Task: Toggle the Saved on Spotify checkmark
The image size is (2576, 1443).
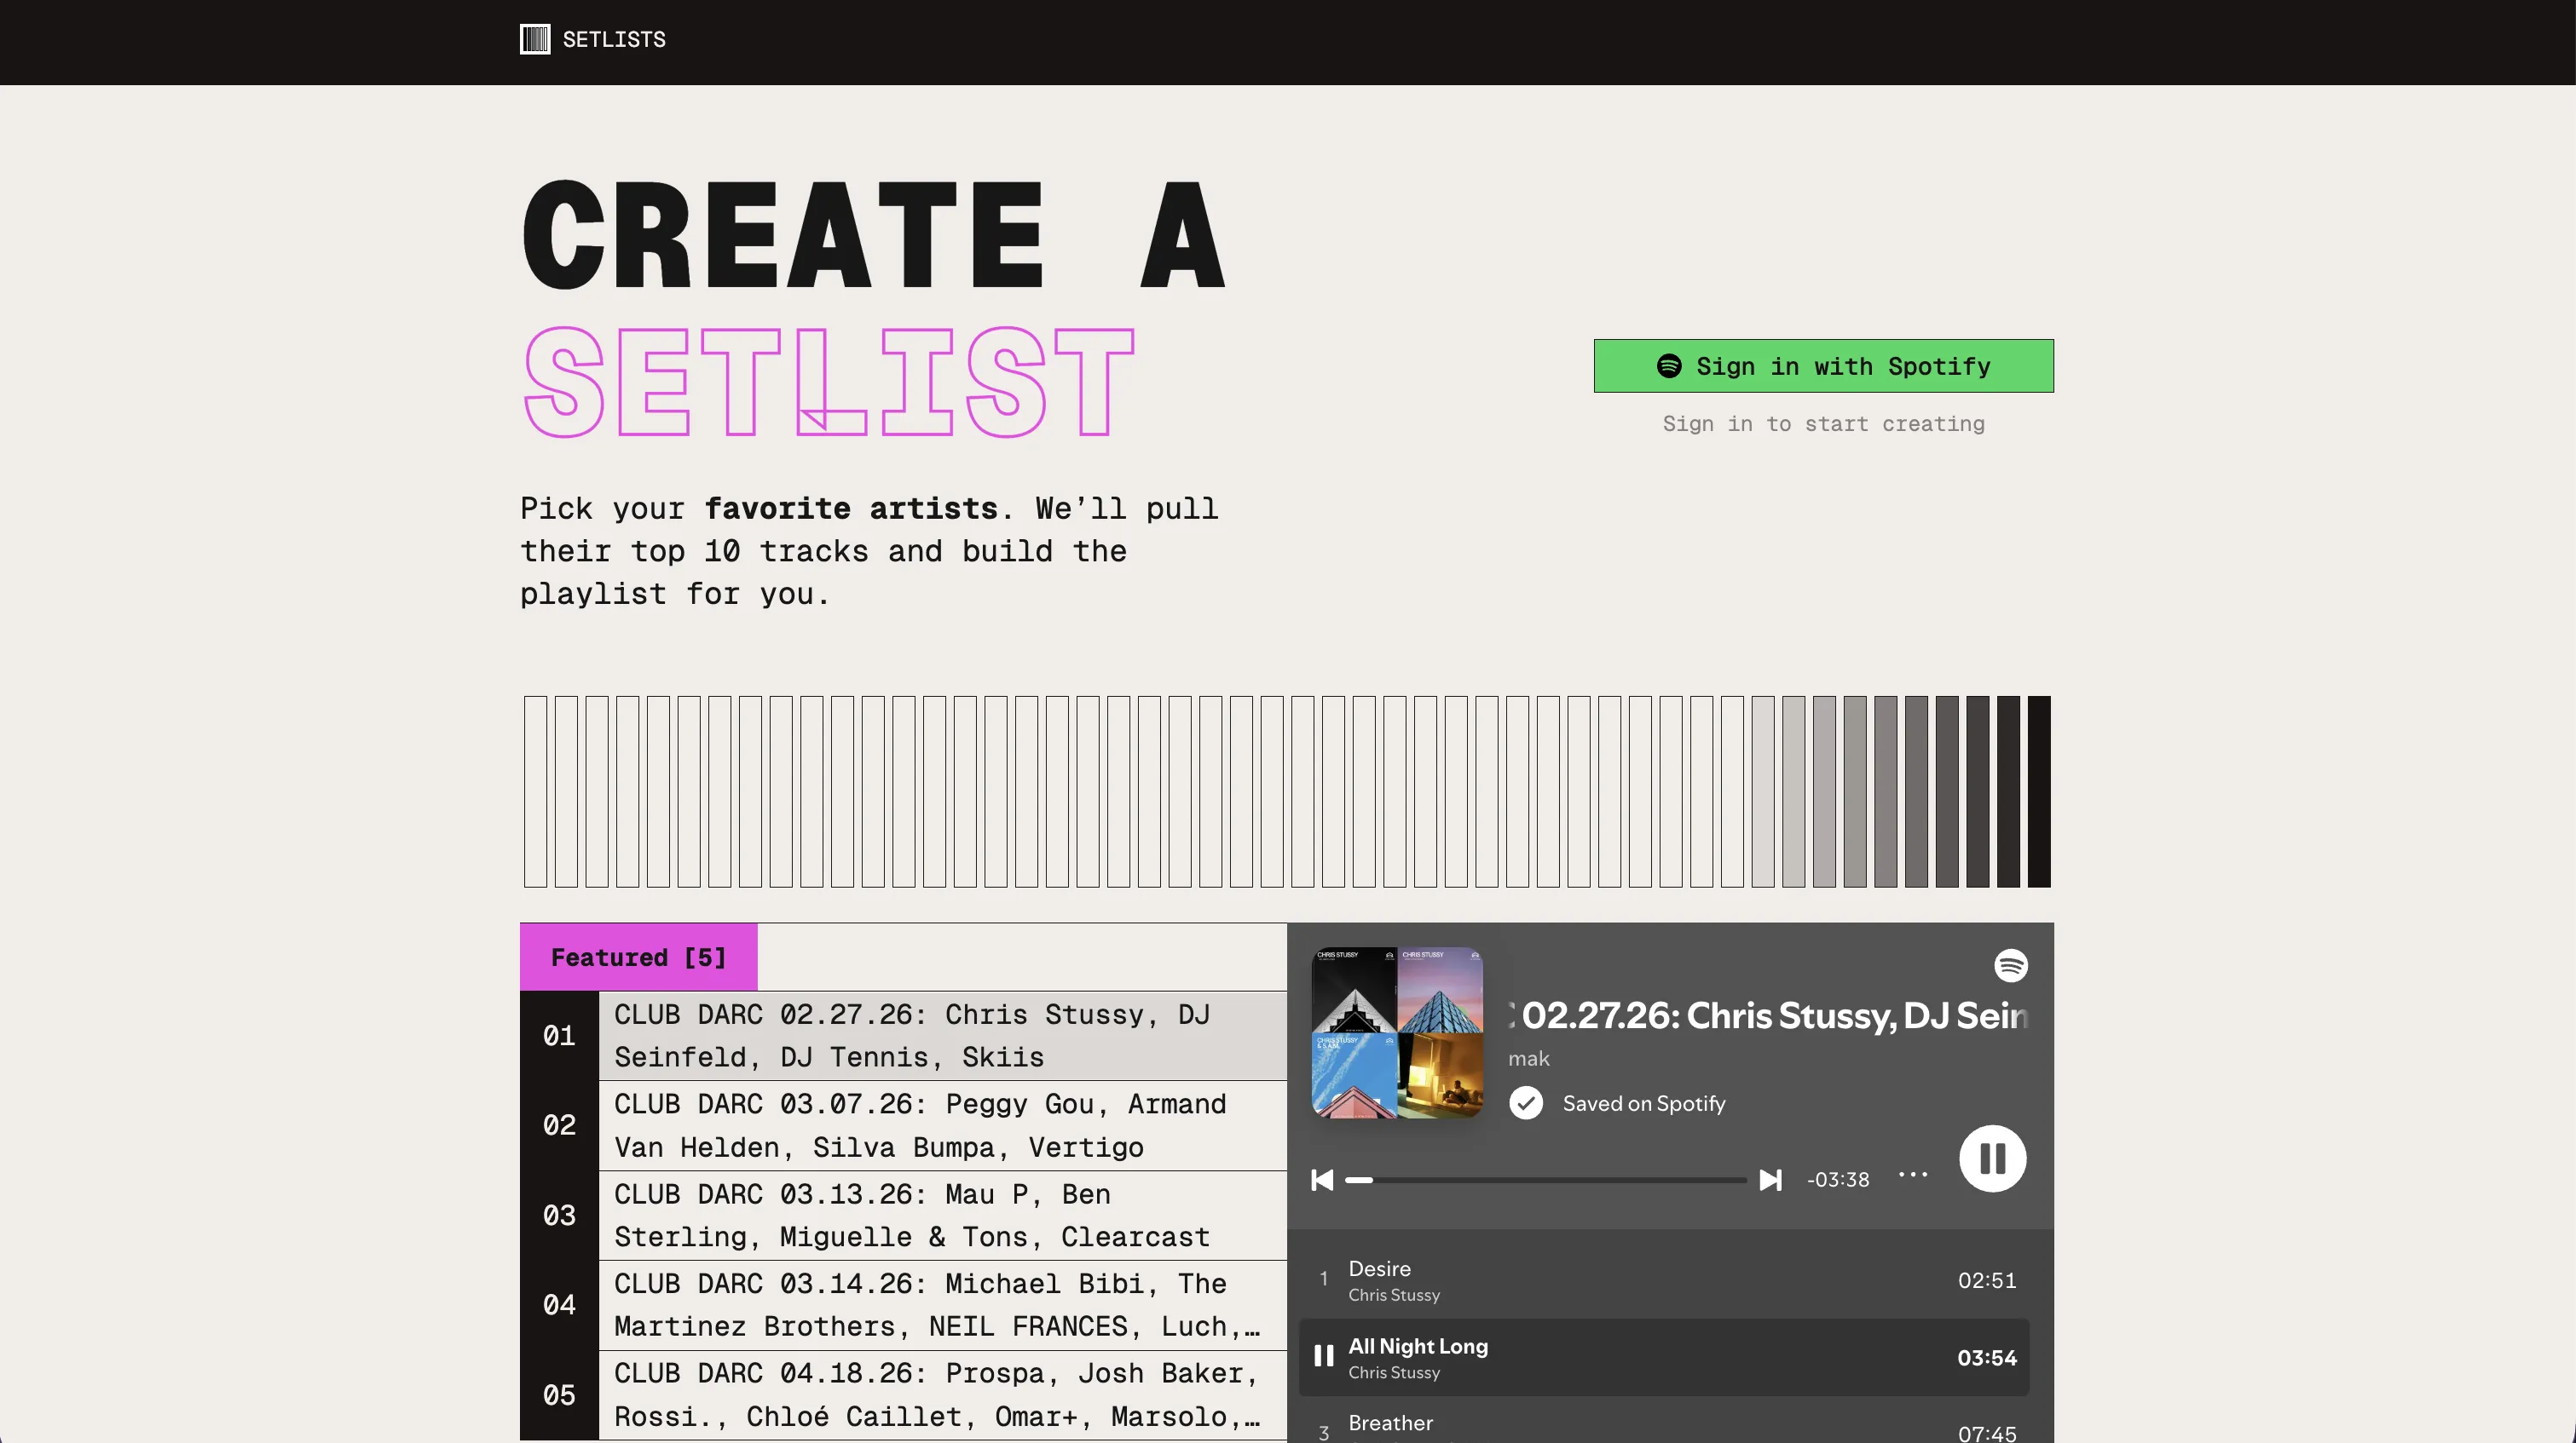Action: [1526, 1103]
